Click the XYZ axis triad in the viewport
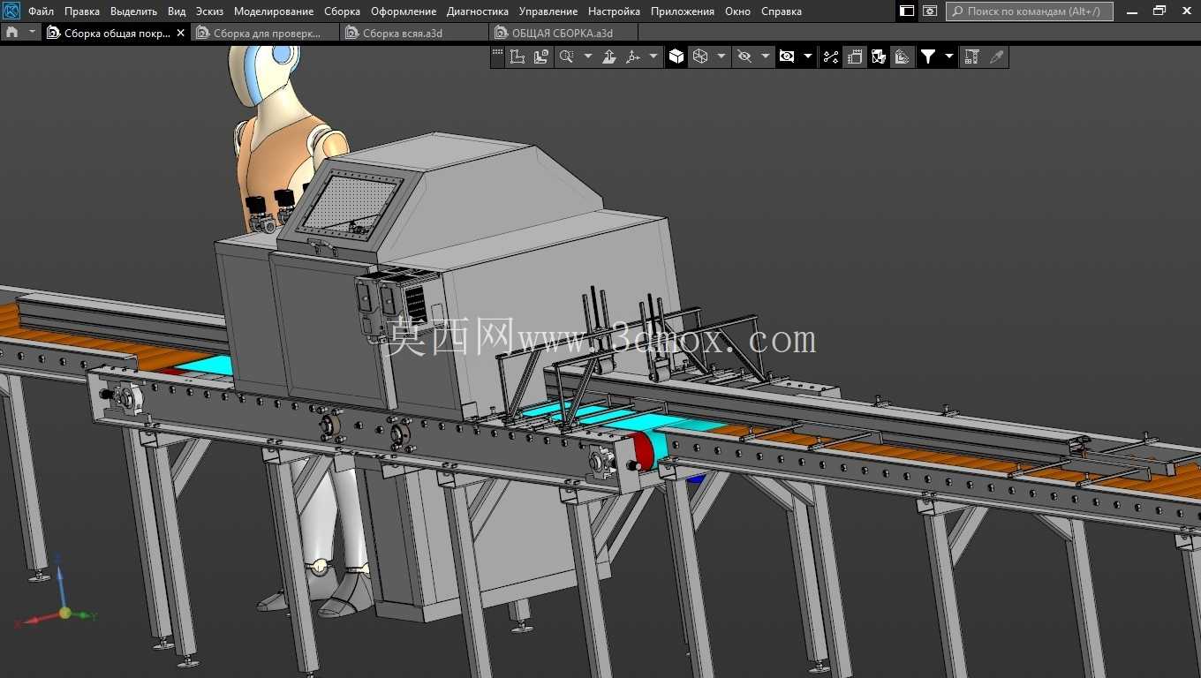 click(58, 594)
